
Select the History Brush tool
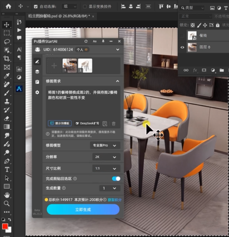[x=7, y=110]
